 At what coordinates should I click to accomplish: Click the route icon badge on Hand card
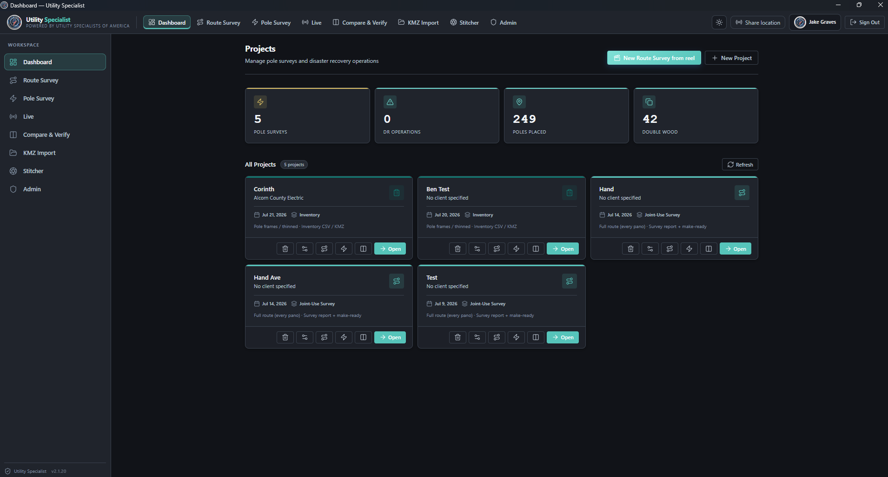(742, 193)
